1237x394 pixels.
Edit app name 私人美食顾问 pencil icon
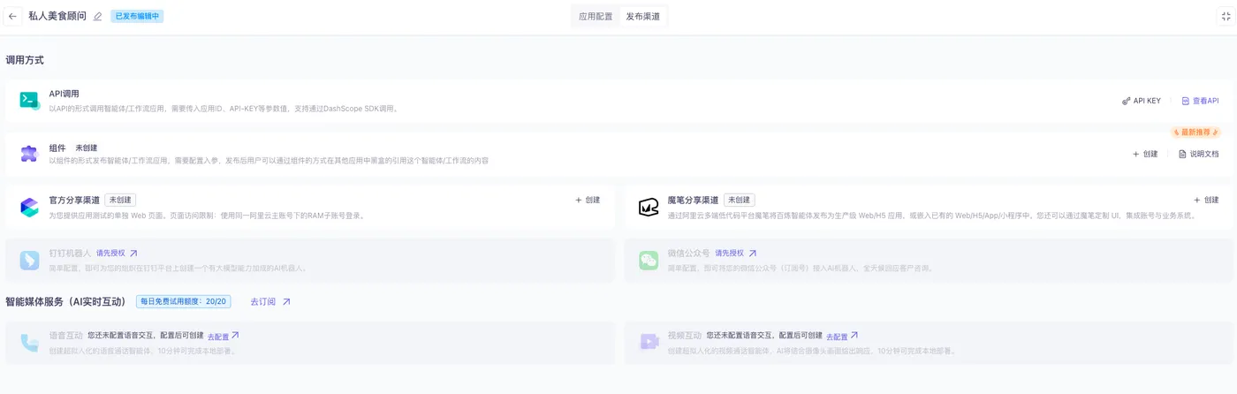tap(98, 16)
